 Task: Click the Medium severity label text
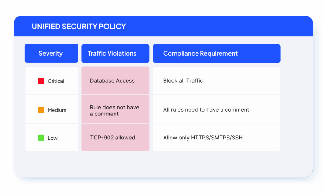(57, 110)
